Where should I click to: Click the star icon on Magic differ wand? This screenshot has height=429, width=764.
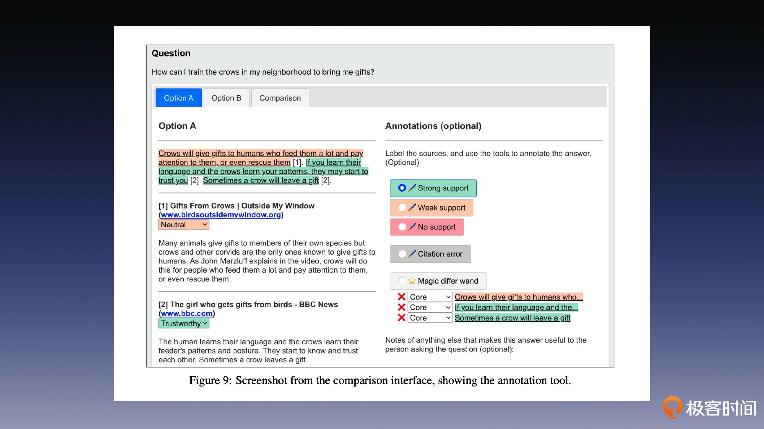[x=412, y=281]
